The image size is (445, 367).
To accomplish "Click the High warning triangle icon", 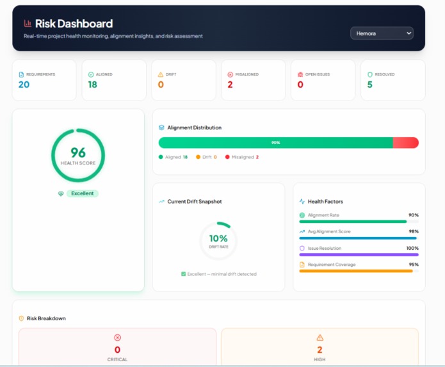I will point(320,338).
